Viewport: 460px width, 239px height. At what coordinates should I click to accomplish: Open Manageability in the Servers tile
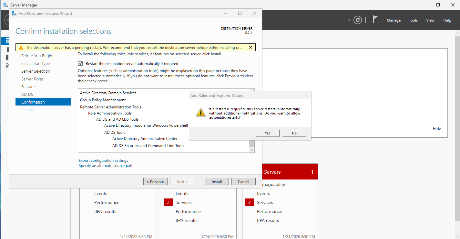coord(273,185)
